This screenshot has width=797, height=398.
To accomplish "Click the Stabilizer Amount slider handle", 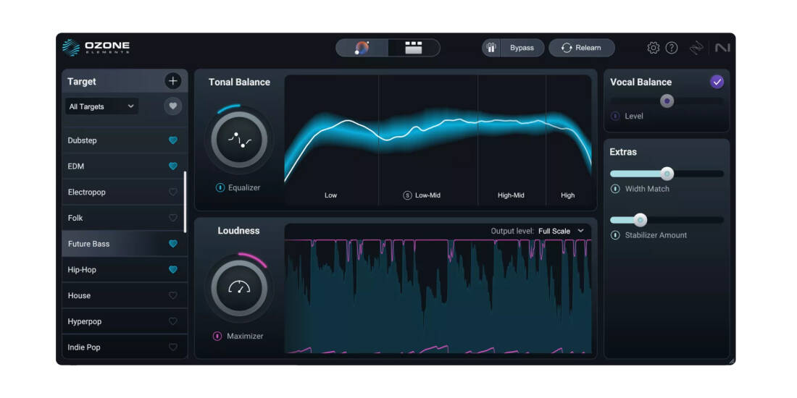I will point(640,220).
